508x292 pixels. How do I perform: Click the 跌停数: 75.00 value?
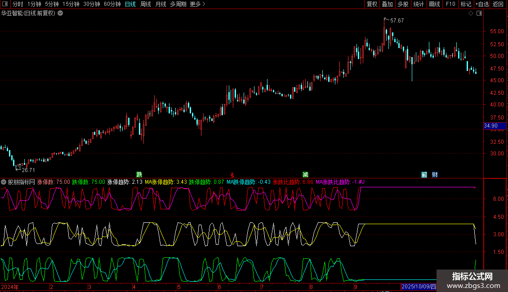(89, 182)
